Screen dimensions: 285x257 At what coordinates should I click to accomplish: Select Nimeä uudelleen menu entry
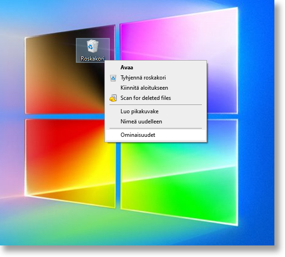click(156, 122)
